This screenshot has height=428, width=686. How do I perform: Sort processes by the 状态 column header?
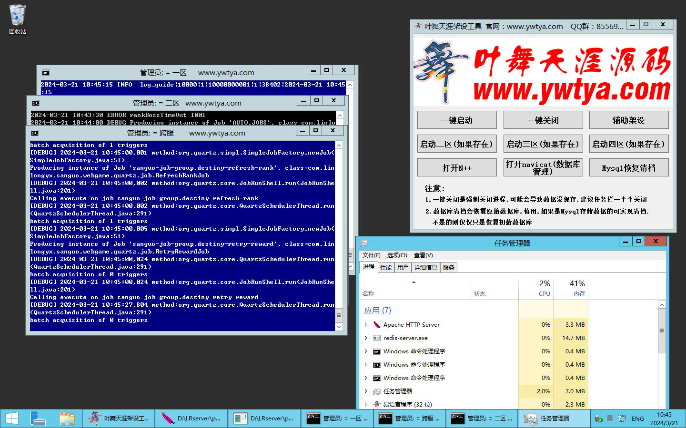[494, 288]
